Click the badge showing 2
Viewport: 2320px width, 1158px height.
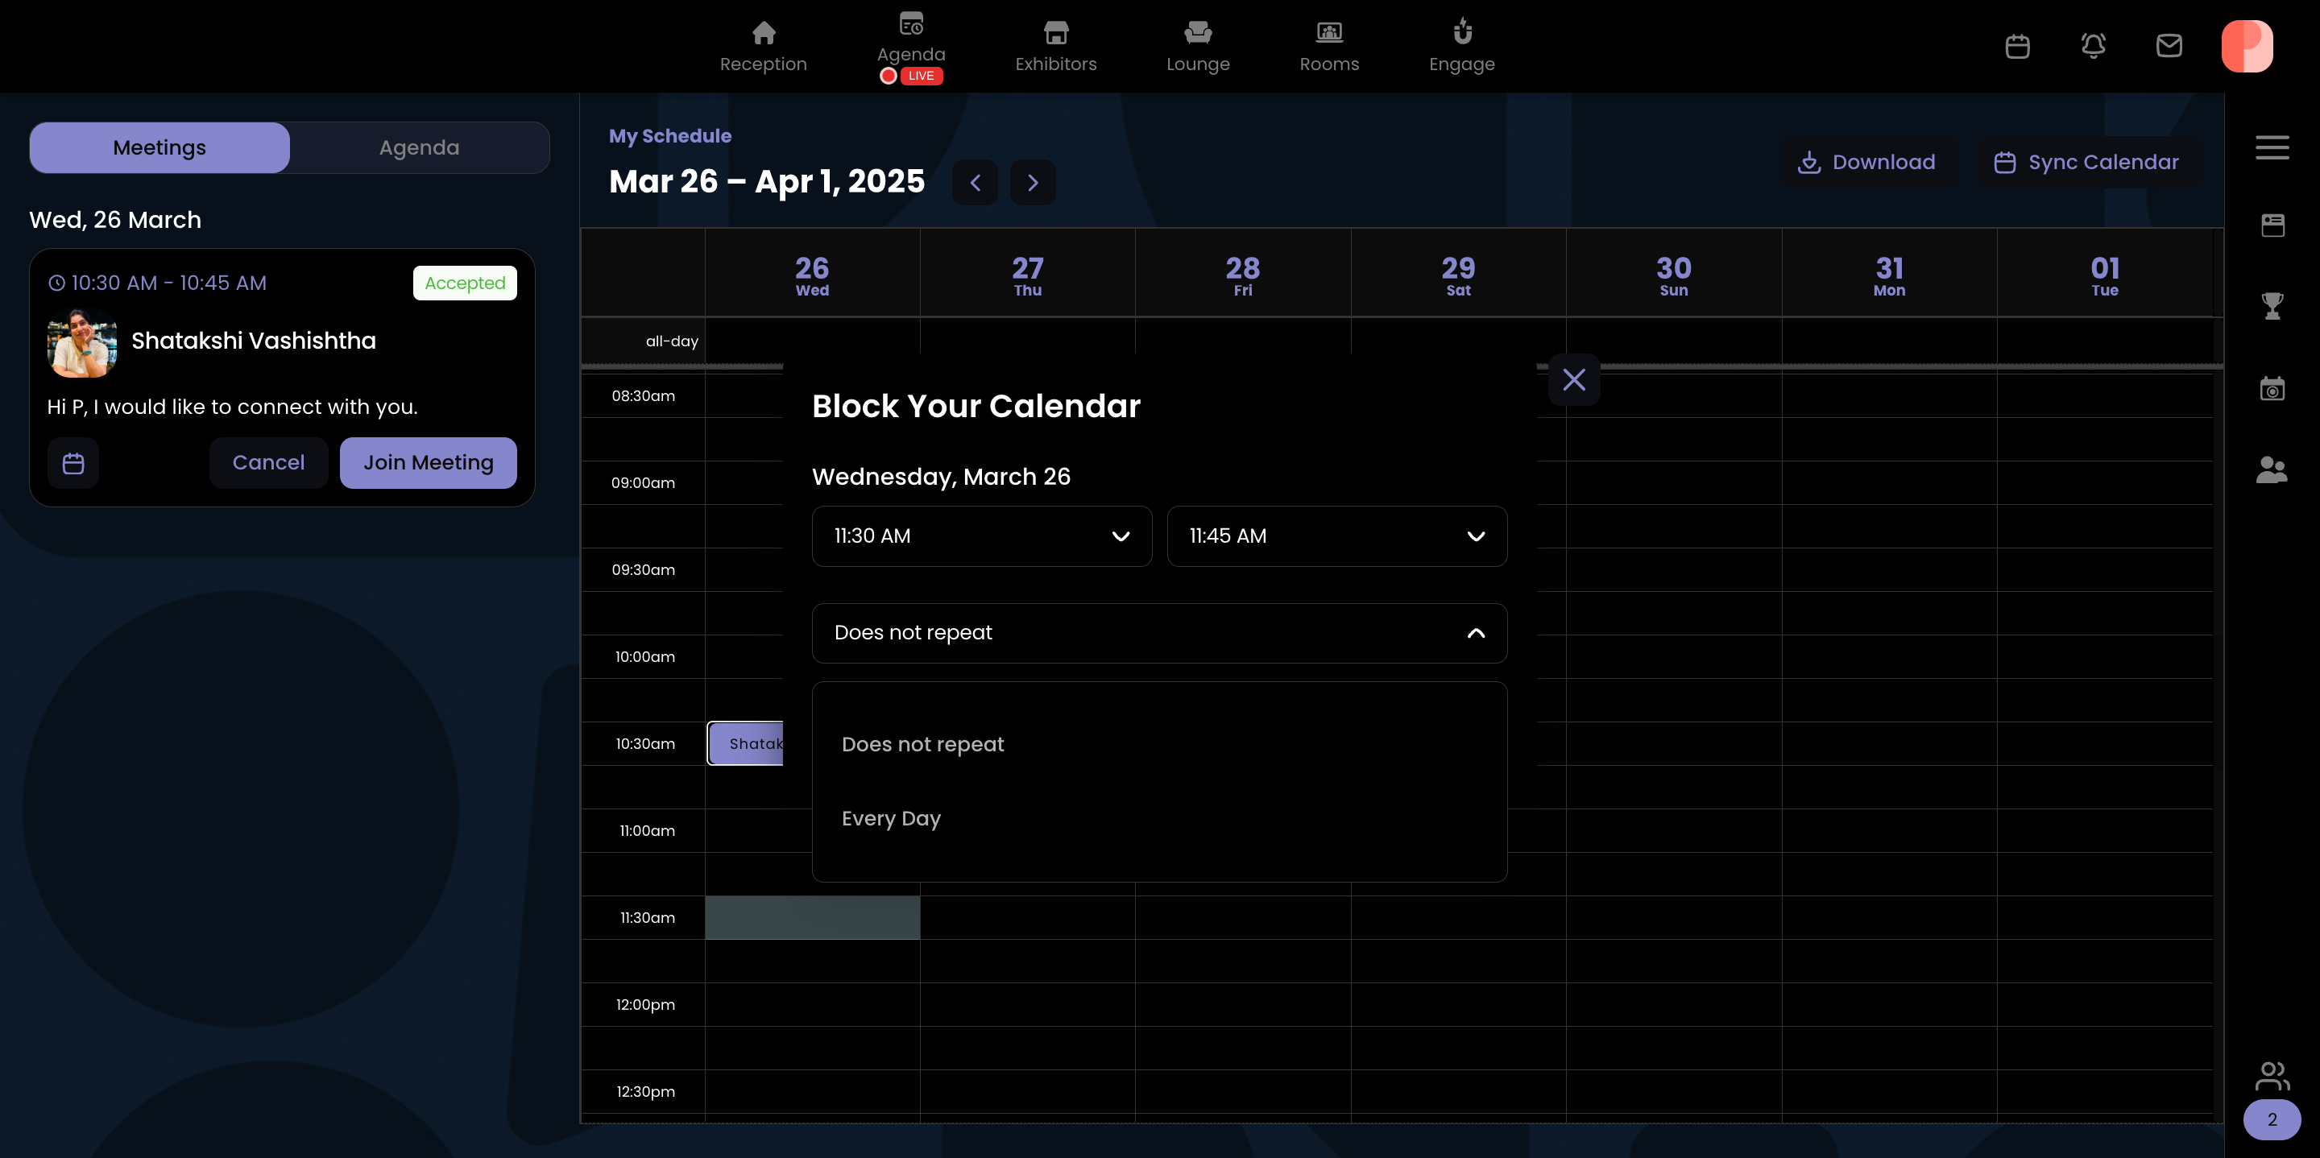[x=2272, y=1119]
